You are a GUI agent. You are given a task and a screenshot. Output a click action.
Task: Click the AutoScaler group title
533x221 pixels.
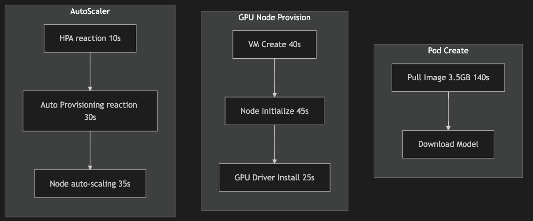(x=90, y=11)
